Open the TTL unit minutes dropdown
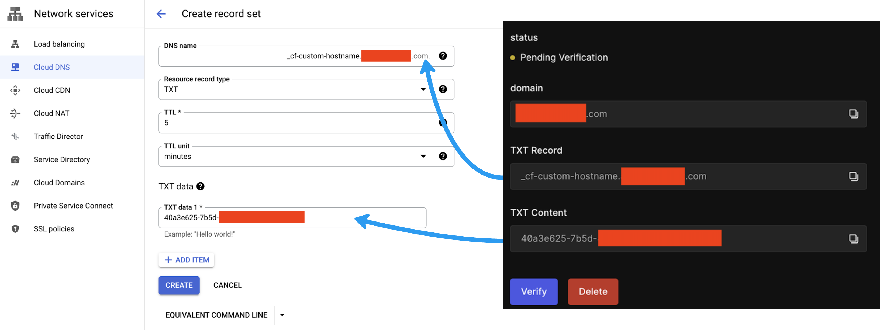Screen dimensions: 880x330 [x=423, y=156]
